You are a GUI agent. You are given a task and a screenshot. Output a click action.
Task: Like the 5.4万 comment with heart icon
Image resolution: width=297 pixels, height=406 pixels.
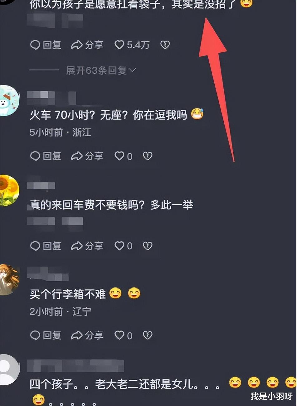[x=132, y=45]
